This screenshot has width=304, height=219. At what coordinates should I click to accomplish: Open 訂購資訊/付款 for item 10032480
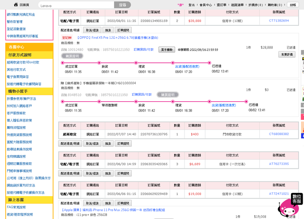tap(144, 50)
